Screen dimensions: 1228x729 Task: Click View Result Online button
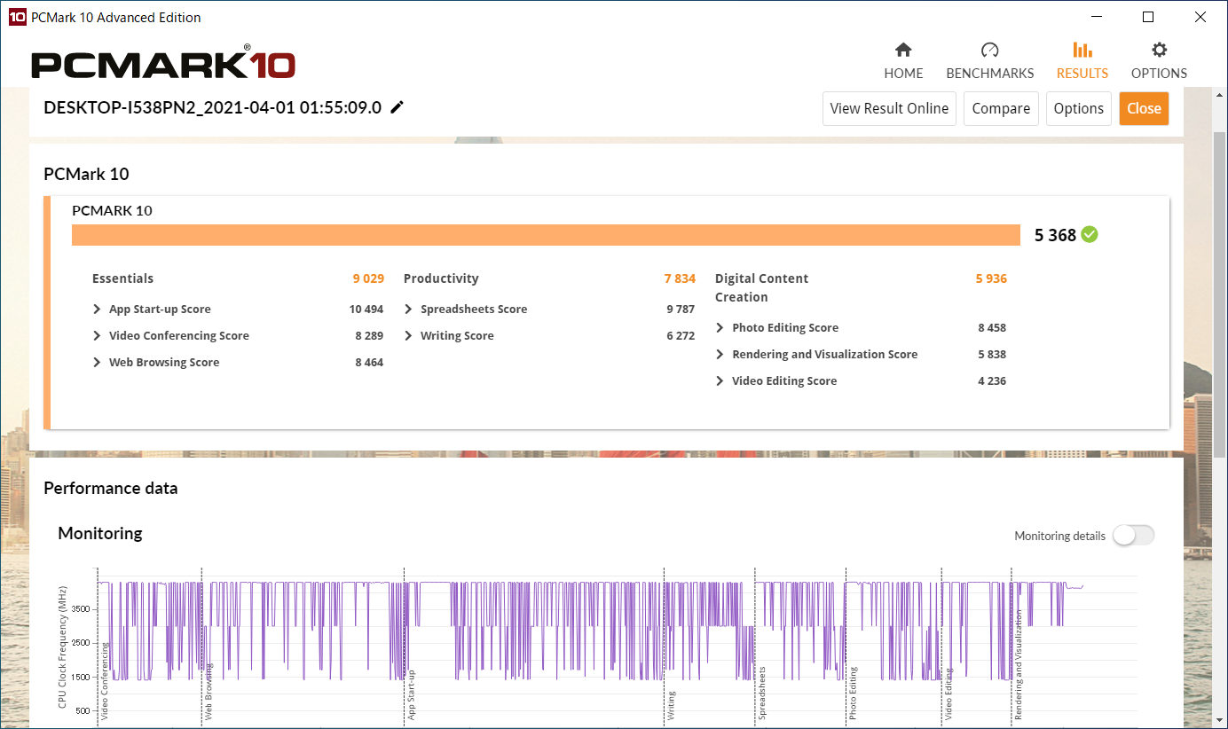tap(889, 108)
